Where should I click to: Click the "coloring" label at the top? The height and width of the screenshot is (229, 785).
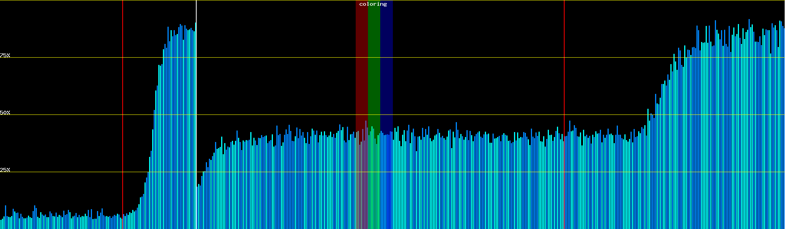(x=373, y=4)
